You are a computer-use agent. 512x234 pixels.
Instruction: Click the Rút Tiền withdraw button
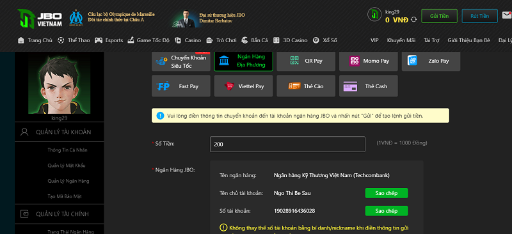tap(479, 16)
